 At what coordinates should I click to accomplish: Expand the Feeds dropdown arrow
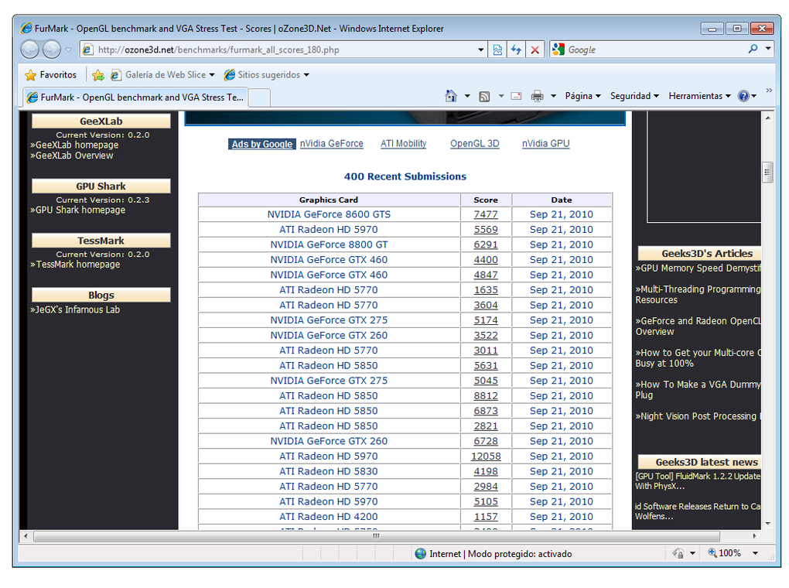click(501, 96)
